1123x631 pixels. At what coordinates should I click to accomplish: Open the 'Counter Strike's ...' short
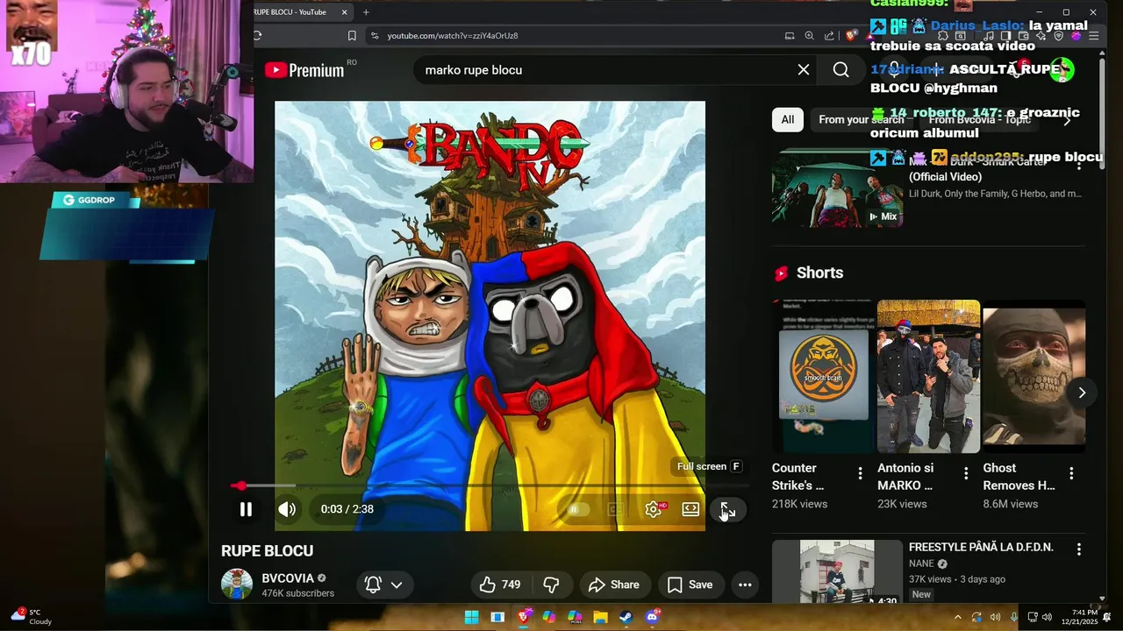point(823,377)
